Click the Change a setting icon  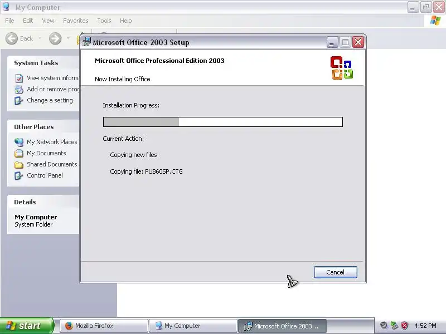pyautogui.click(x=19, y=101)
